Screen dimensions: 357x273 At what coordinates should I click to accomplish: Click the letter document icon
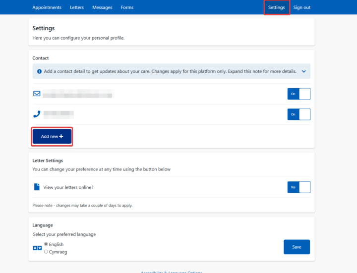37,187
